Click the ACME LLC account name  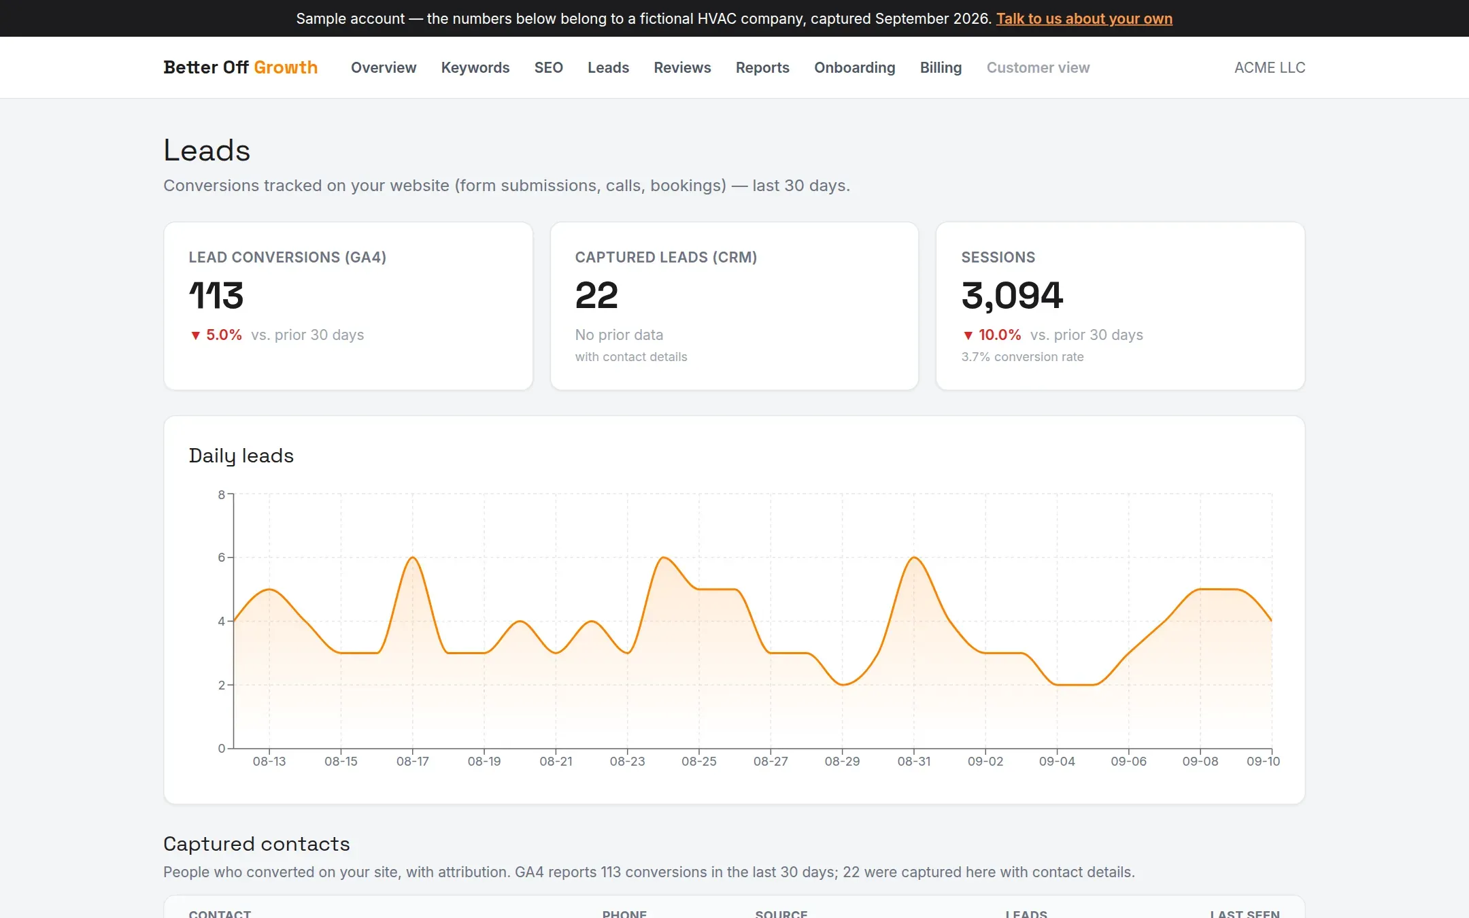click(x=1270, y=67)
